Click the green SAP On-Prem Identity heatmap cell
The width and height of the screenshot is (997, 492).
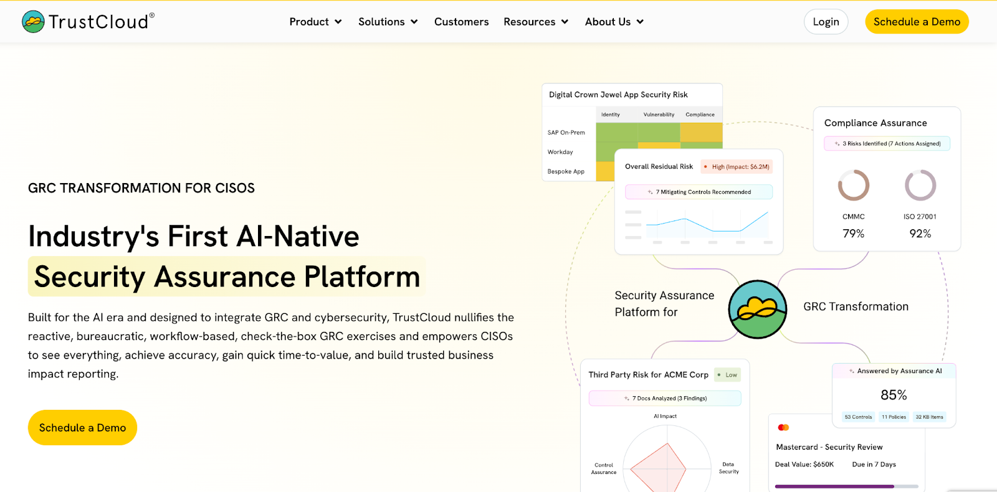(x=616, y=132)
